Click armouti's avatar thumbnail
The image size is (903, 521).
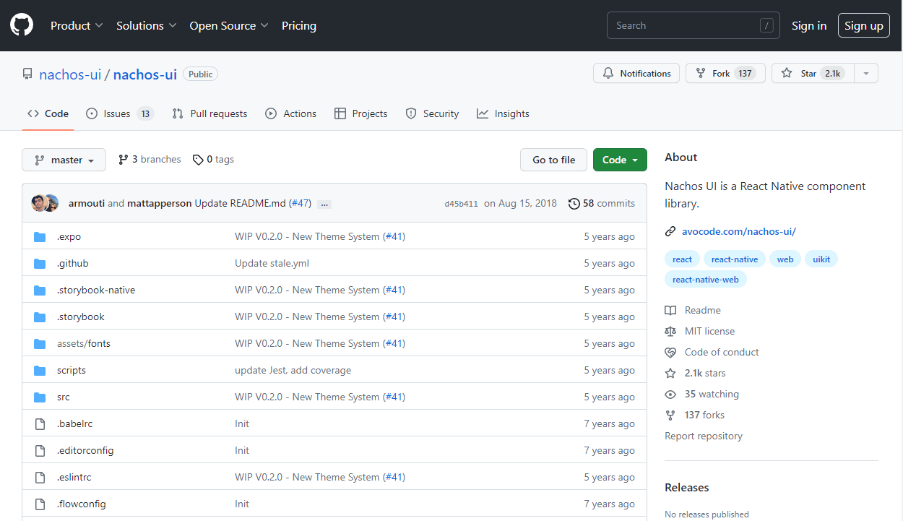point(38,204)
